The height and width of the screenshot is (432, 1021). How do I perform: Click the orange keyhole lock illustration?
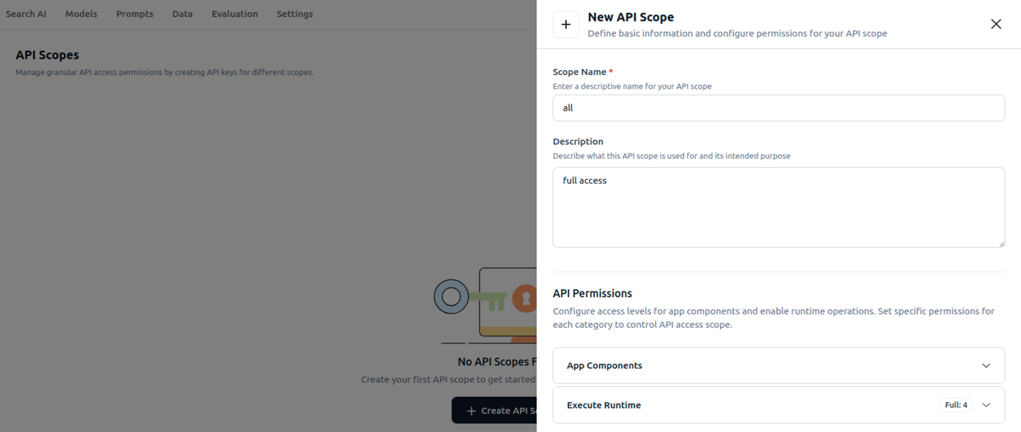pyautogui.click(x=525, y=298)
